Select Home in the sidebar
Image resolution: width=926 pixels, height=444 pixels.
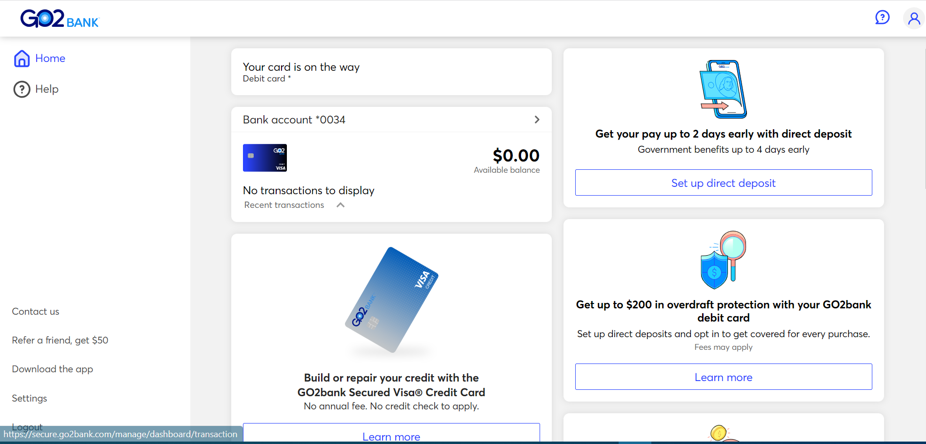pyautogui.click(x=50, y=59)
